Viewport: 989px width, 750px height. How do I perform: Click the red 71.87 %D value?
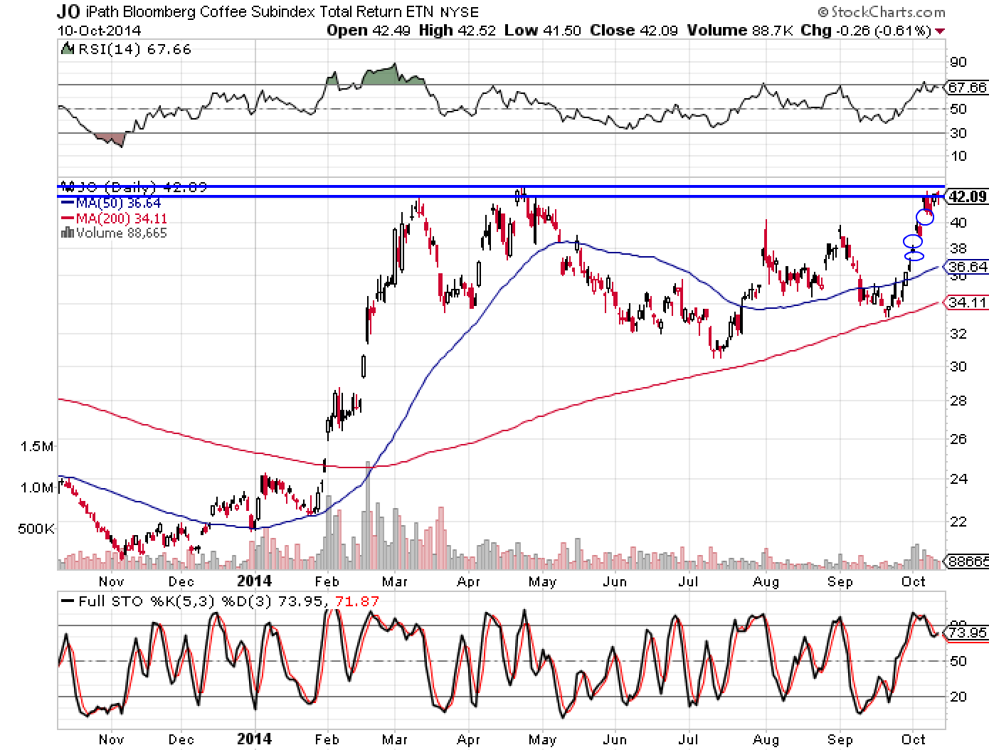(356, 601)
